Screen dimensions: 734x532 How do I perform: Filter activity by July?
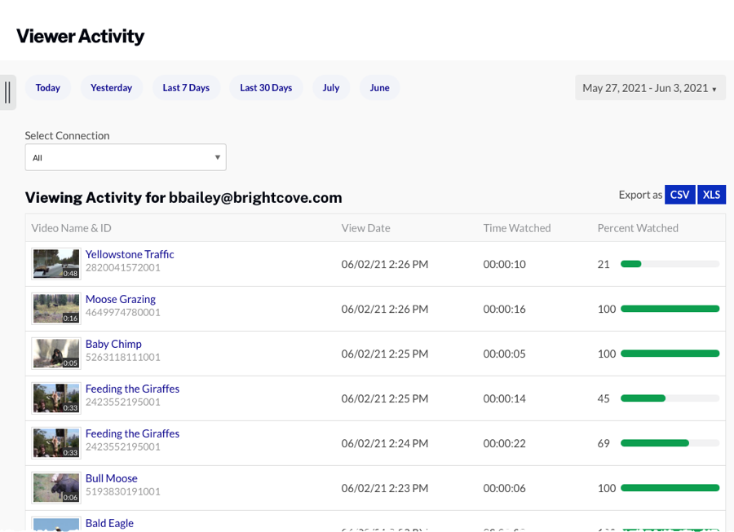(x=331, y=87)
